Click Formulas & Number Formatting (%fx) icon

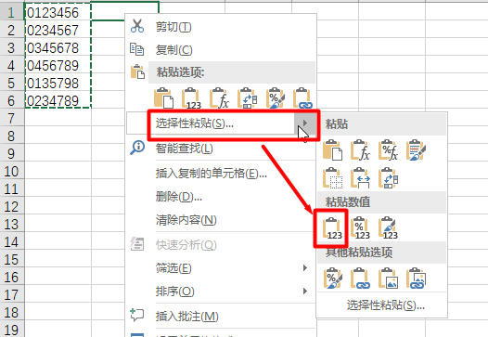388,150
